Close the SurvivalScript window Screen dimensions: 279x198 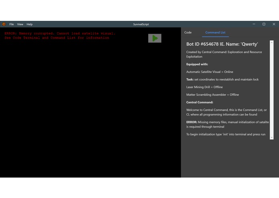click(x=274, y=24)
